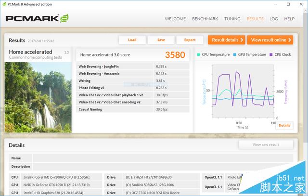Select the Web Browsing - JunglePin row
The image size is (308, 196).
(133, 66)
